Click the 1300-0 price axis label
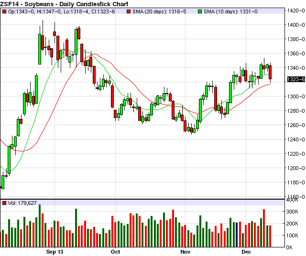The image size is (306, 256). [296, 96]
